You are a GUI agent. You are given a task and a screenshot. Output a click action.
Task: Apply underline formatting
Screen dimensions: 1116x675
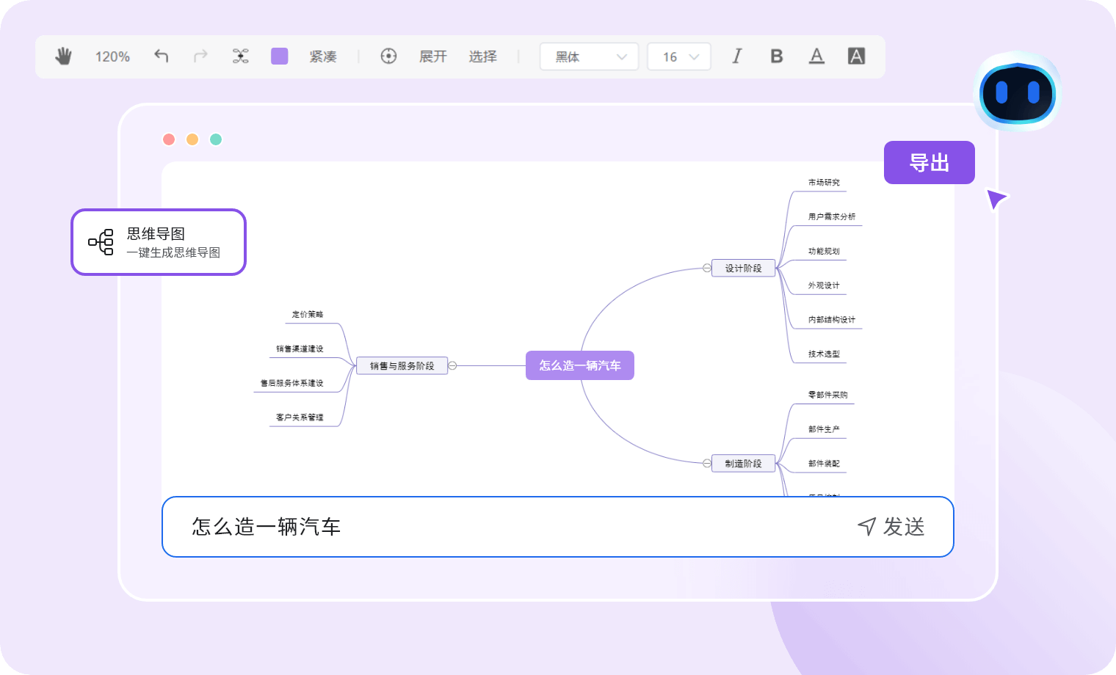click(816, 56)
